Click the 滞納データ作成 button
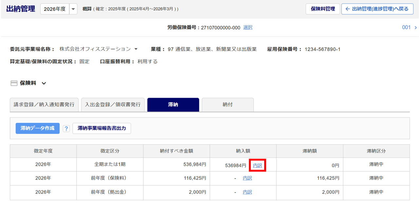Image resolution: width=419 pixels, height=203 pixels. pos(38,129)
